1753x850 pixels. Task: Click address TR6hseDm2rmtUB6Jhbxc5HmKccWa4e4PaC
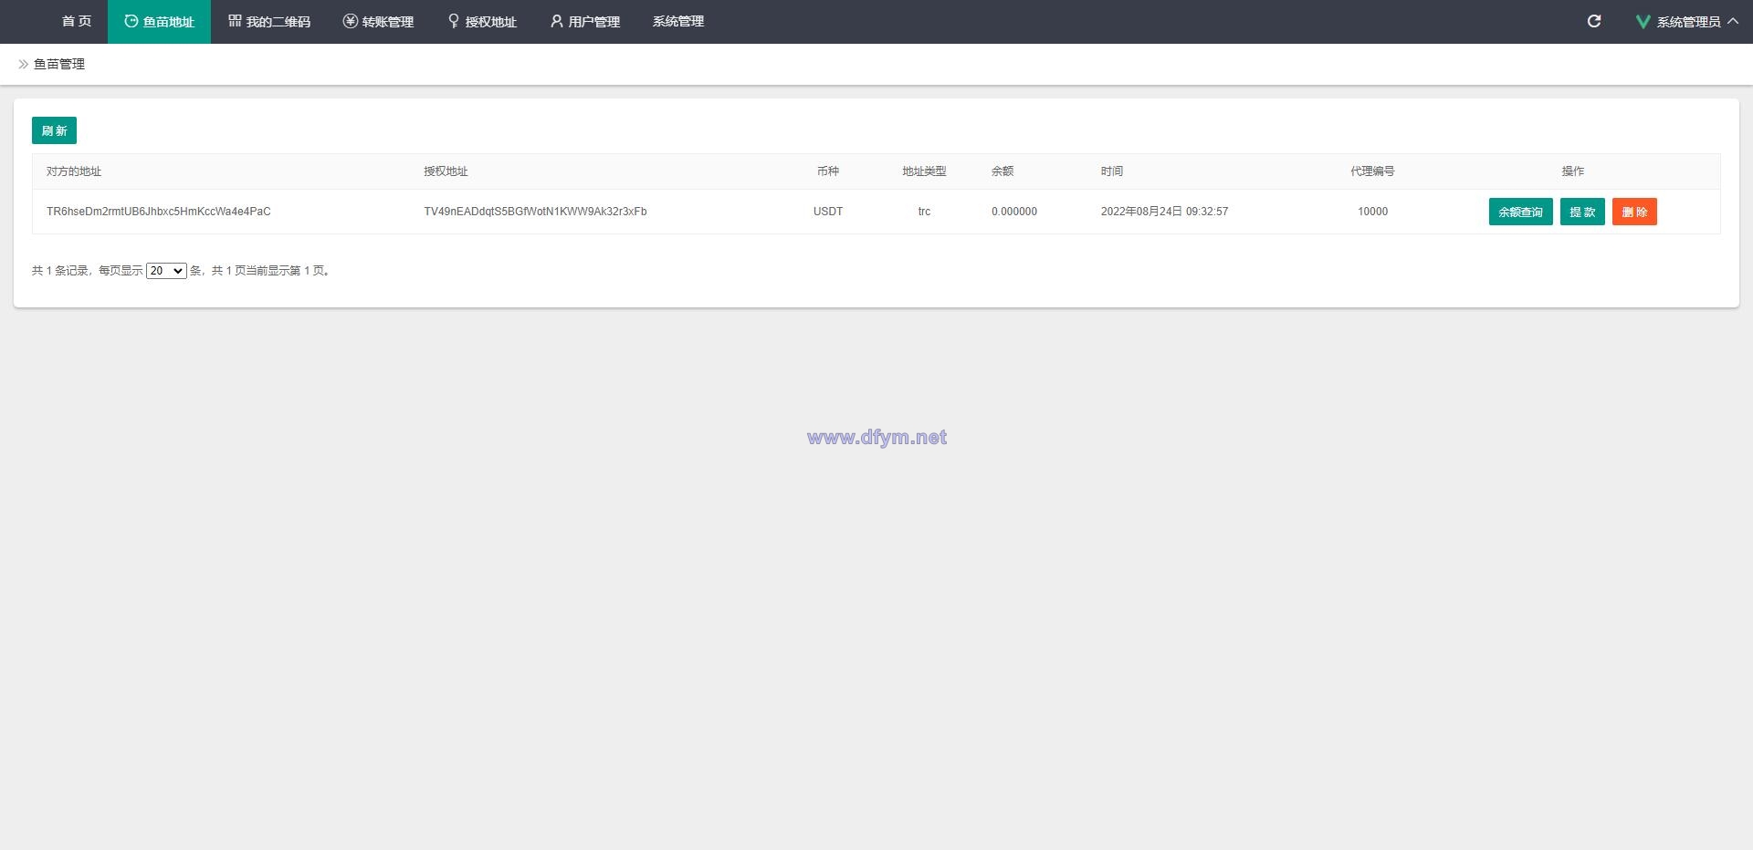click(x=159, y=212)
